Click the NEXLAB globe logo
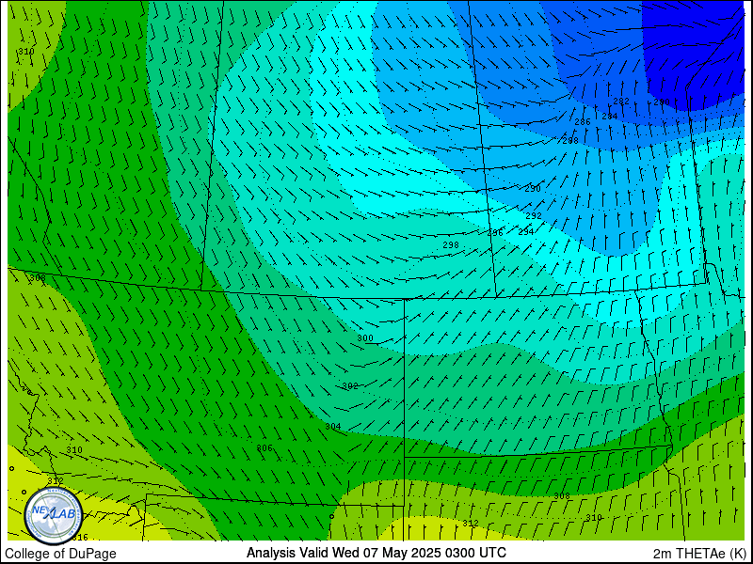This screenshot has height=564, width=753. point(54,515)
